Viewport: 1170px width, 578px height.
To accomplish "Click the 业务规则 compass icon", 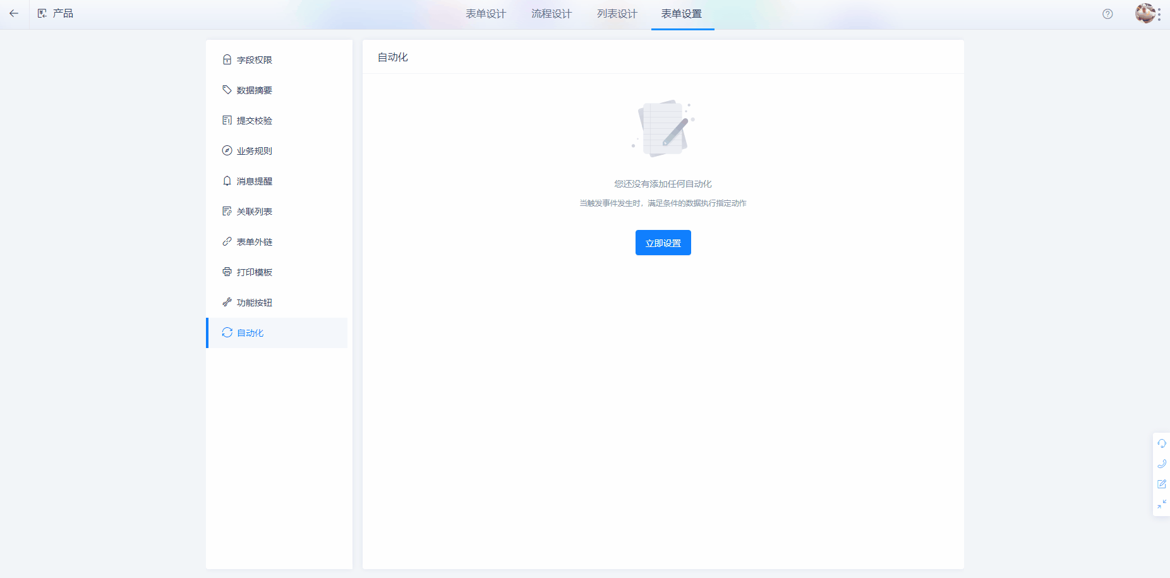I will click(x=227, y=150).
